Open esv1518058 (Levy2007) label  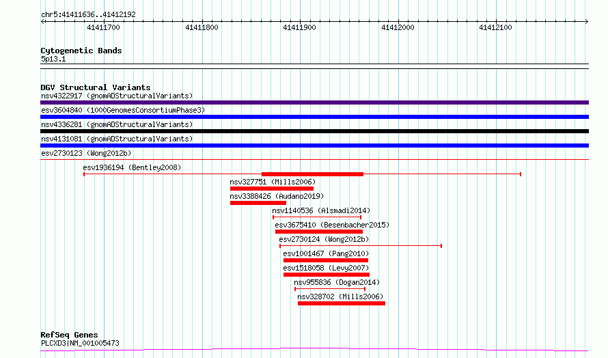(x=326, y=268)
